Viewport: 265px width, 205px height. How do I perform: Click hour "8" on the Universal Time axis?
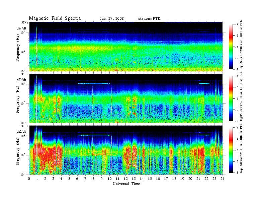93,179
